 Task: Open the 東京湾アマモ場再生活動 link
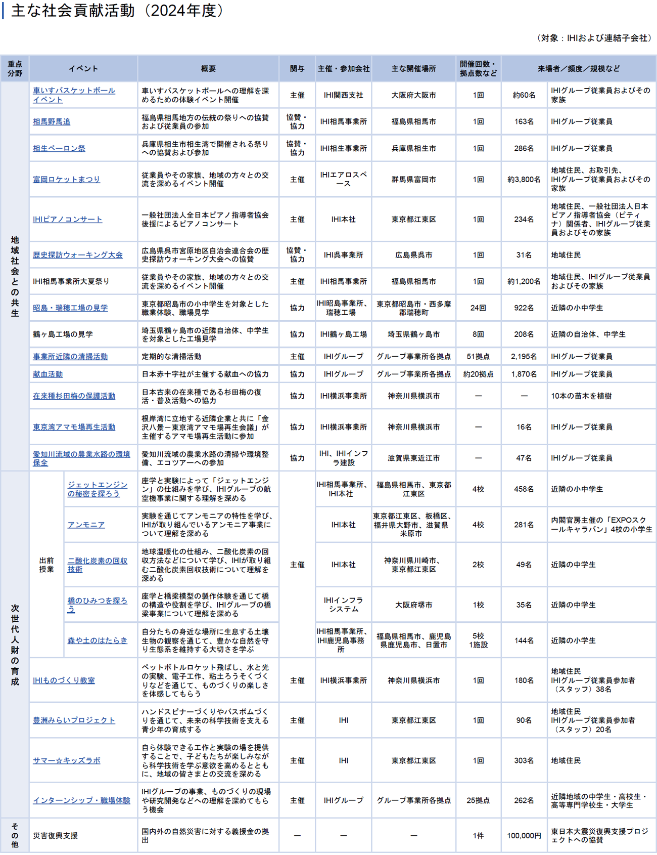point(74,427)
